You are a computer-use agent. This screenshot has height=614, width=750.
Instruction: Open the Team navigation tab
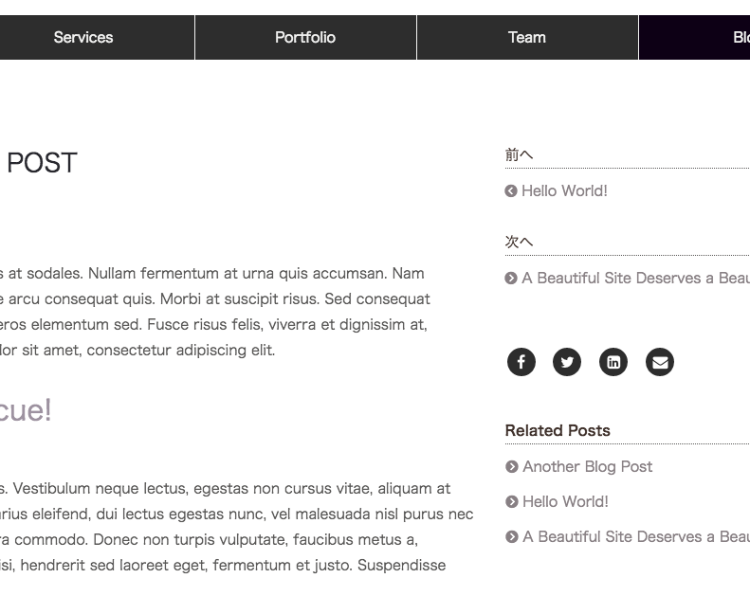click(526, 37)
